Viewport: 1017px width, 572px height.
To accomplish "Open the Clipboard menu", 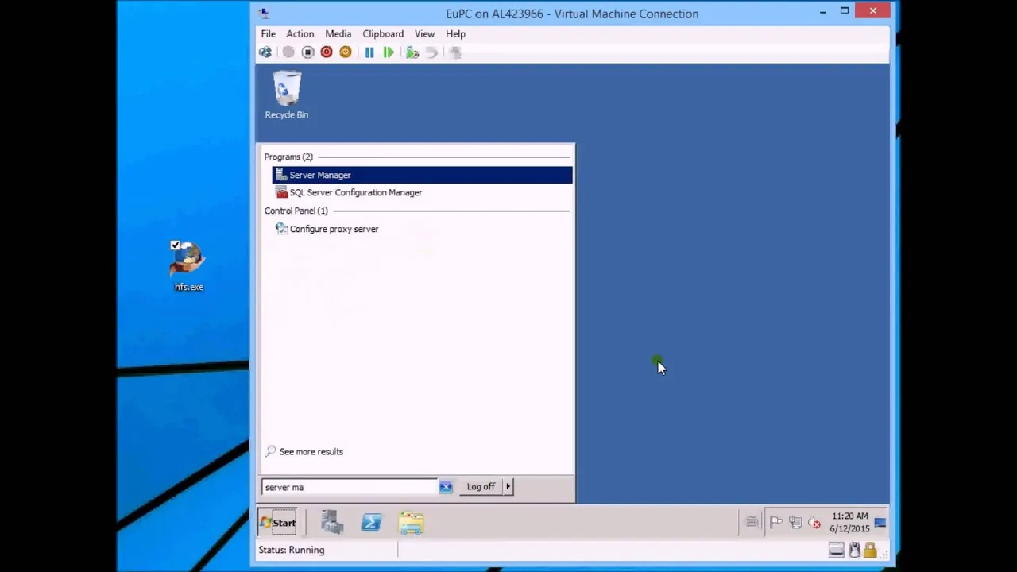I will tap(383, 34).
